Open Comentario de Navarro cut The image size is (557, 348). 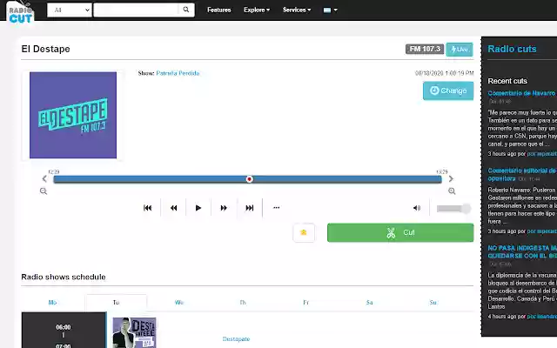(521, 93)
